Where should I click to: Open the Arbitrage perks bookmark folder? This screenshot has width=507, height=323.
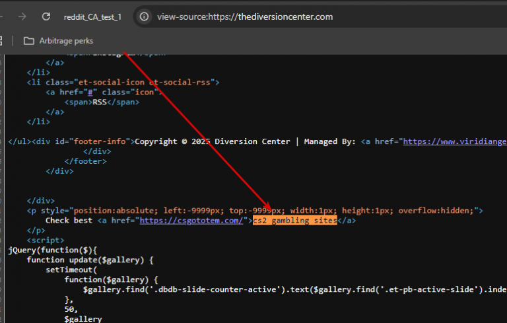pos(59,41)
